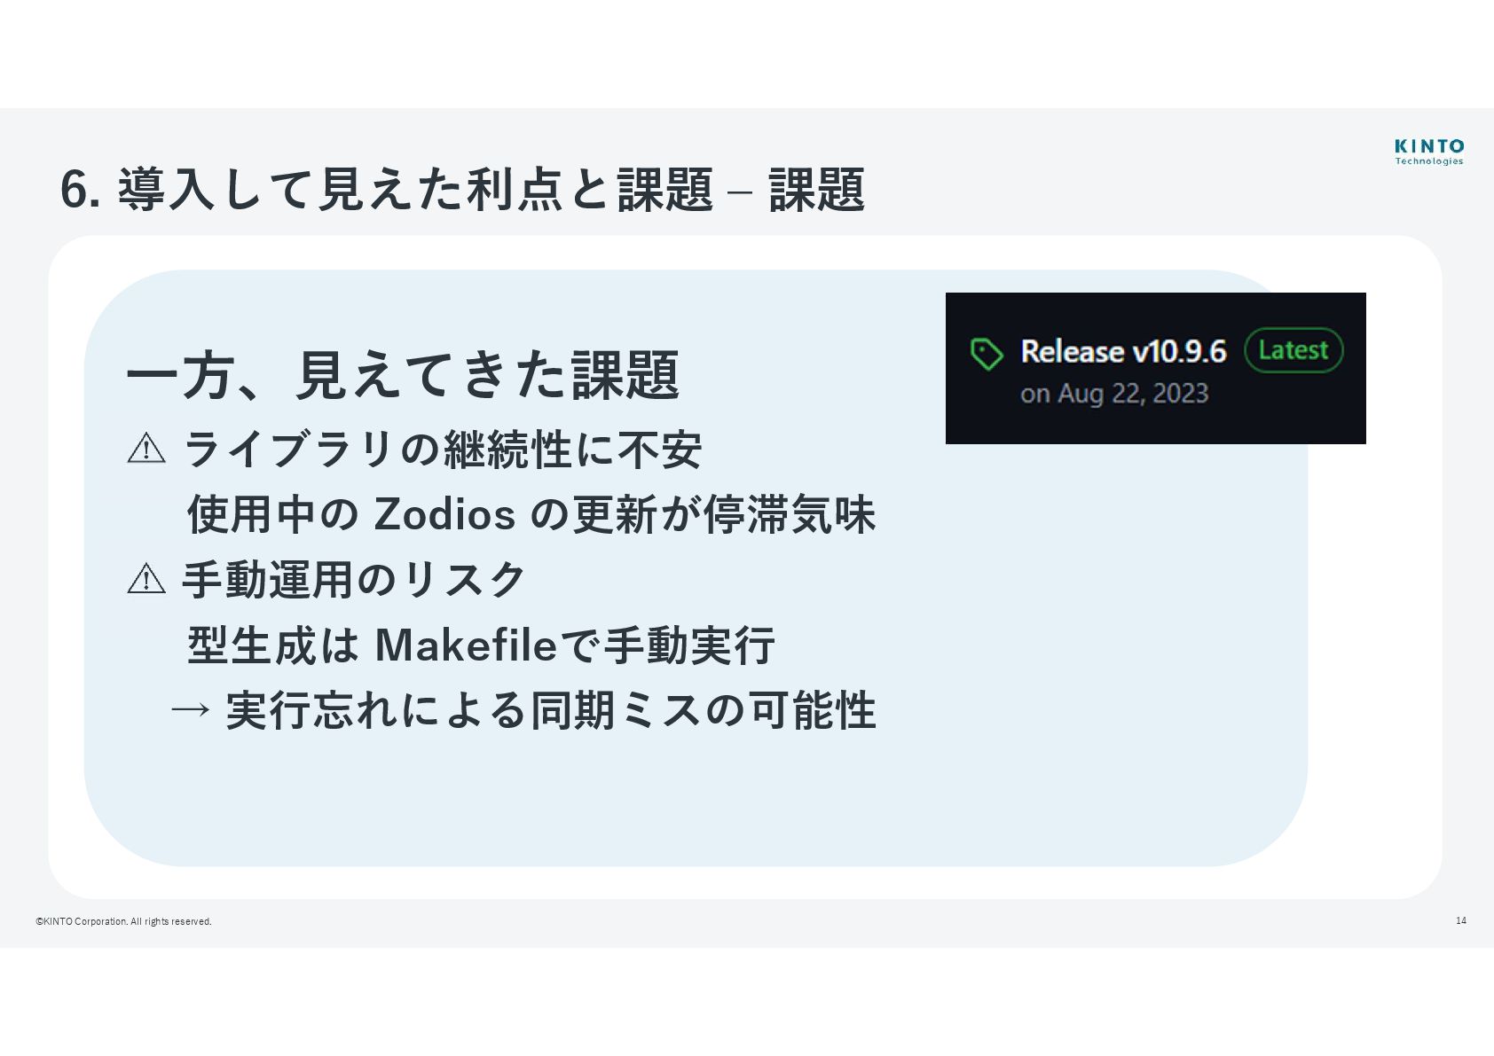1494x1056 pixels.
Task: Click the bullet text 手動運用のリスク
Action: (354, 580)
